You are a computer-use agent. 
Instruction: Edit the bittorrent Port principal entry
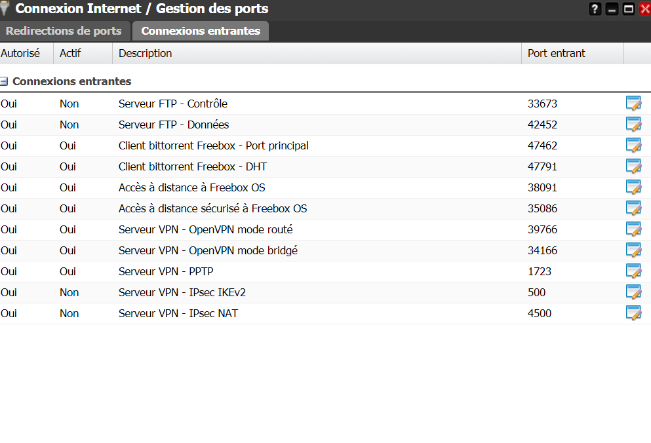click(x=633, y=145)
